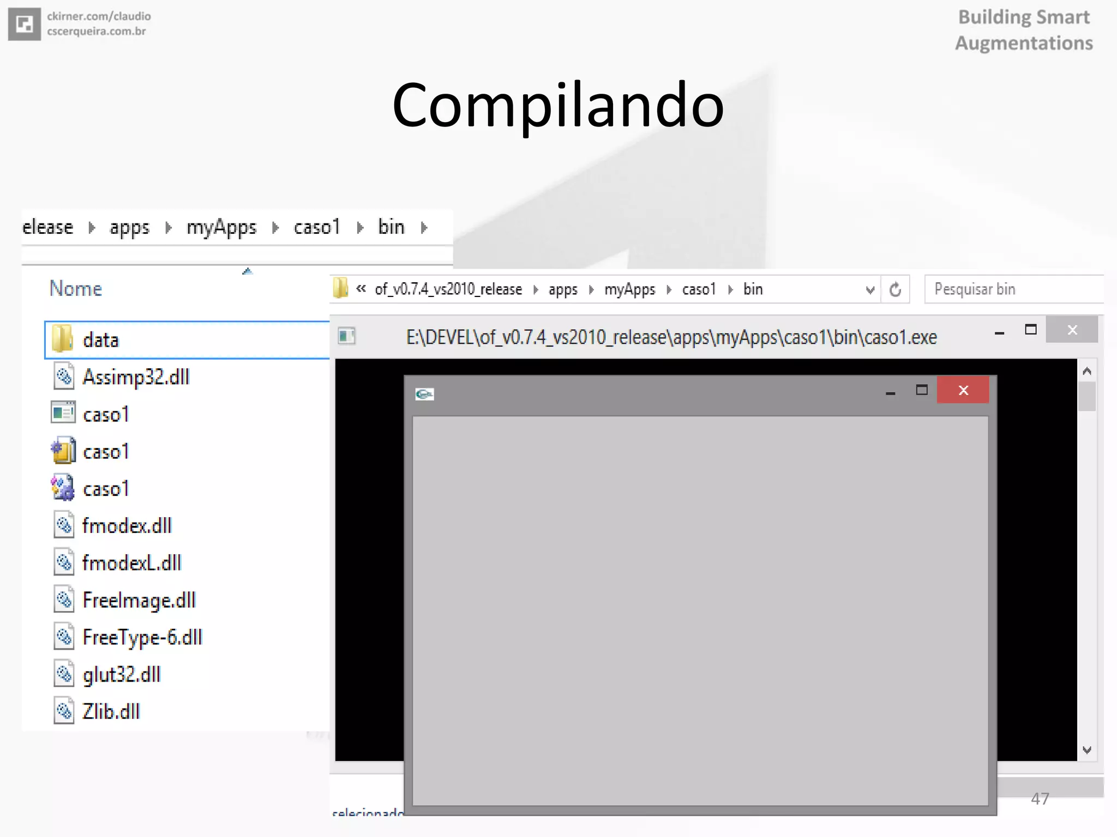Image resolution: width=1117 pixels, height=837 pixels.
Task: Click console scrollbar down arrow
Action: (1086, 750)
